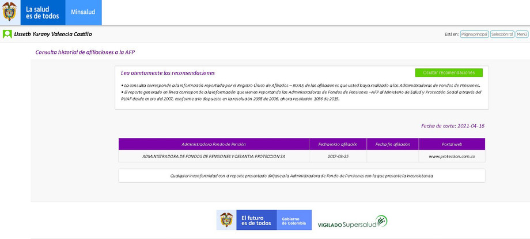Open the Minsalud header tab
This screenshot has width=530, height=239.
(x=83, y=12)
